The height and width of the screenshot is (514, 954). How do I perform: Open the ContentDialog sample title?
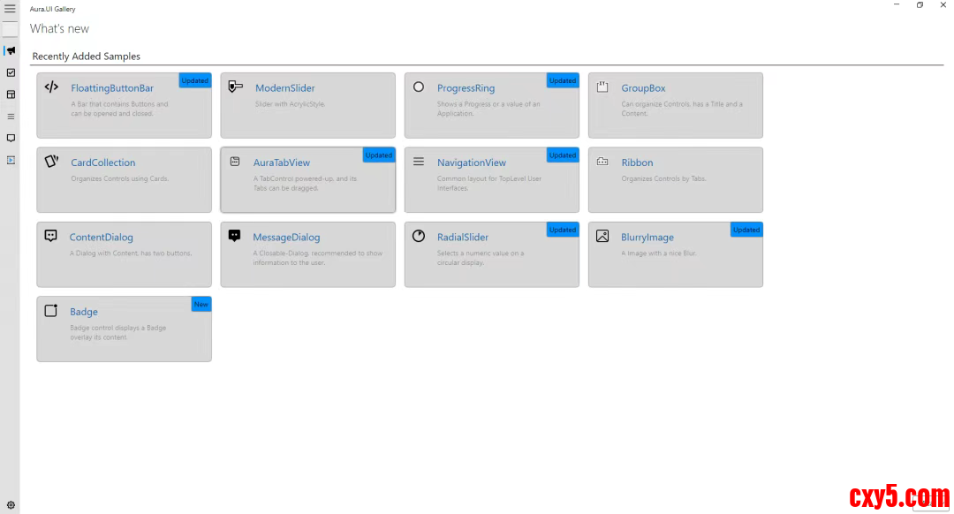coord(101,238)
